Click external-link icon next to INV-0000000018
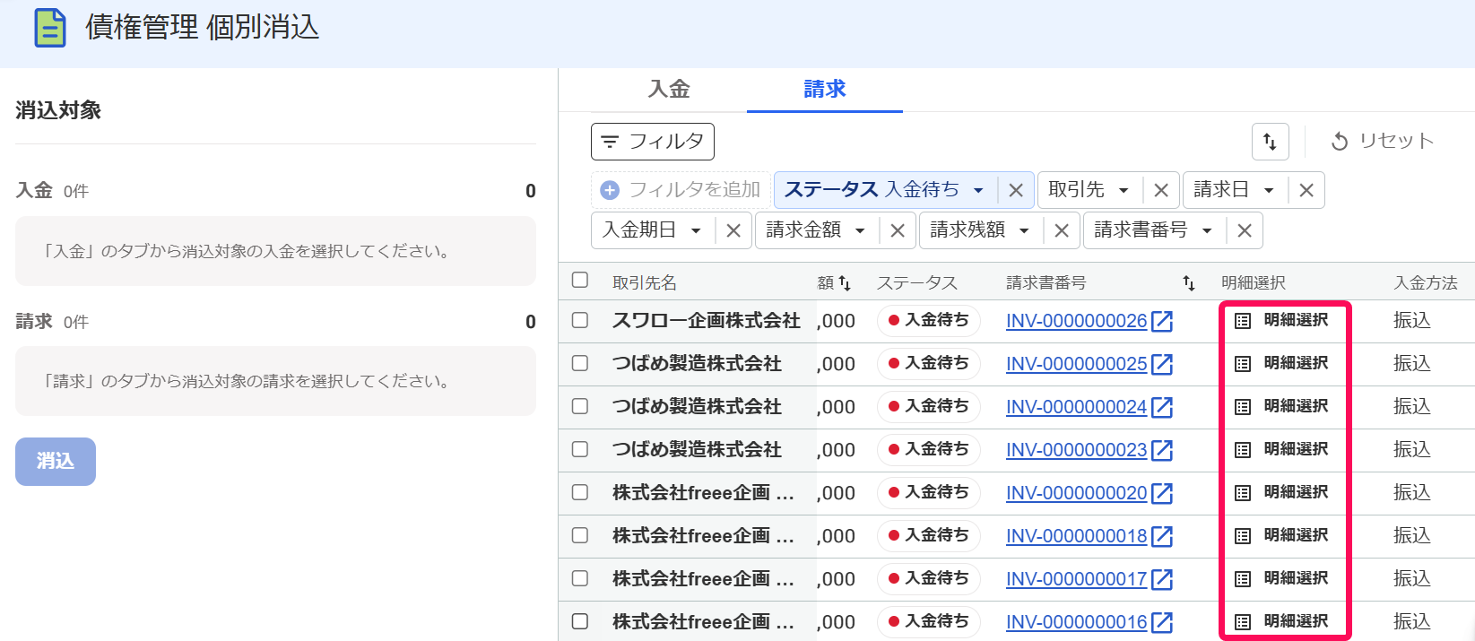1475x641 pixels. [x=1162, y=536]
